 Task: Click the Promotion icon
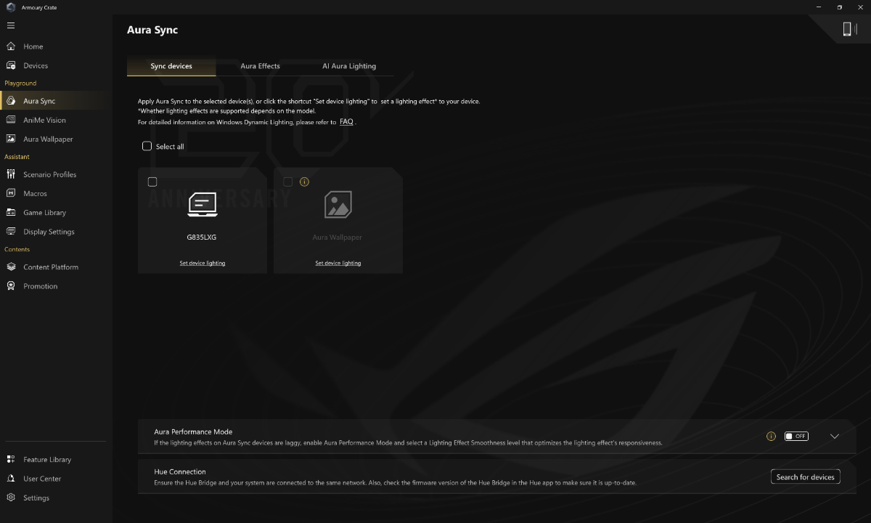pyautogui.click(x=11, y=286)
